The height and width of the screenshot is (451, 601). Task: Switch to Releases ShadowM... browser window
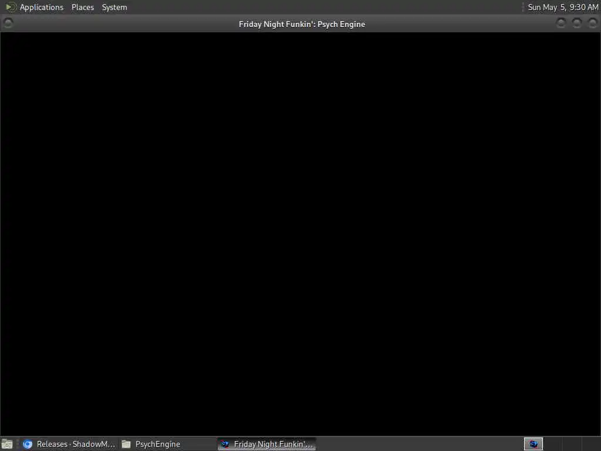(x=69, y=444)
